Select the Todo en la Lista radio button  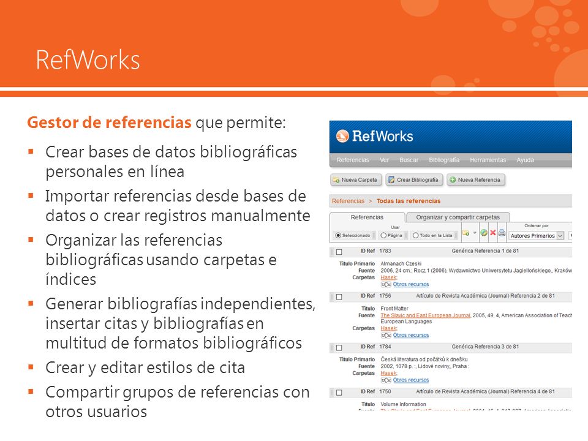(415, 235)
